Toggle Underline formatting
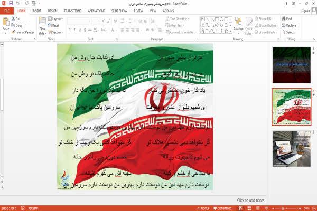Image resolution: width=317 pixels, height=211 pixels. click(80, 30)
